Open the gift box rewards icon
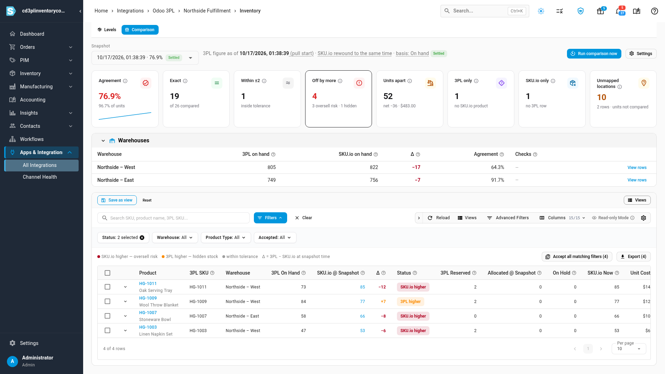This screenshot has height=374, width=665. click(600, 11)
